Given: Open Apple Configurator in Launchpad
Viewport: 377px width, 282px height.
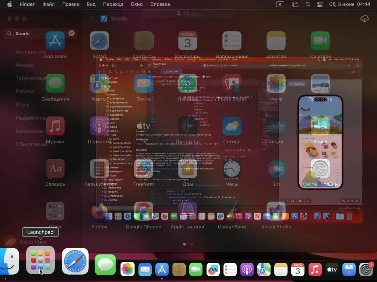Looking at the screenshot, I should (x=188, y=211).
